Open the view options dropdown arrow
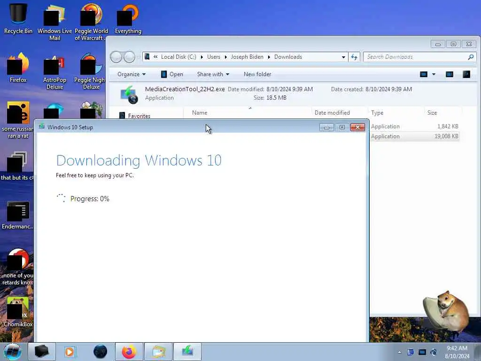Viewport: 481px width, 361px height. pyautogui.click(x=434, y=74)
